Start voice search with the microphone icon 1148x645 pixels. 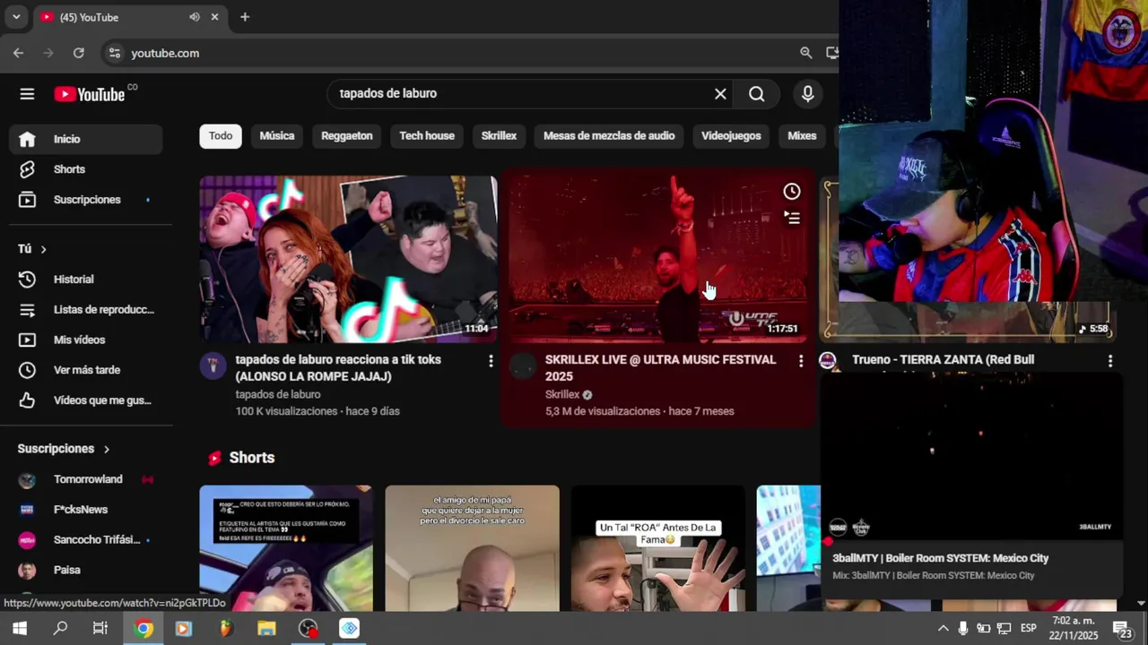click(x=808, y=94)
